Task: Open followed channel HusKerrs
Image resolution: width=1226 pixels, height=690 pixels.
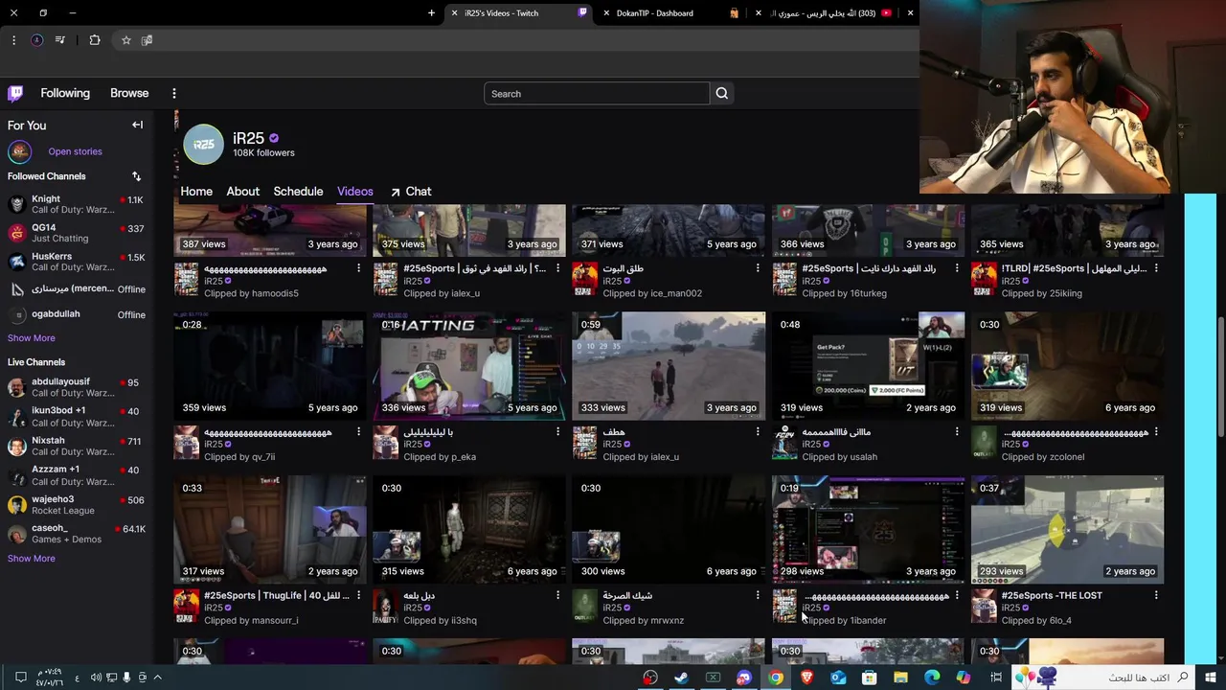Action: point(77,262)
